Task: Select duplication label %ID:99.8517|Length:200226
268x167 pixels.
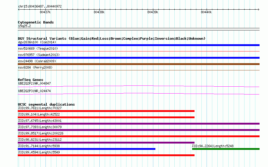Action: click(x=41, y=133)
